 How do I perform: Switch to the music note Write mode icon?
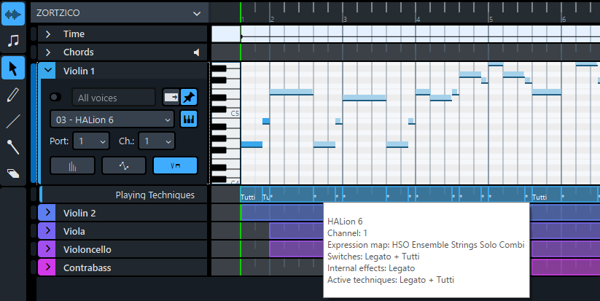coord(13,41)
